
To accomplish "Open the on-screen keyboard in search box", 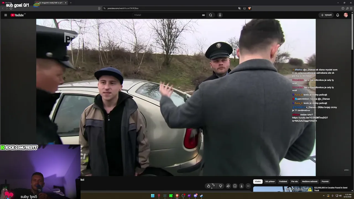I will tap(204, 15).
